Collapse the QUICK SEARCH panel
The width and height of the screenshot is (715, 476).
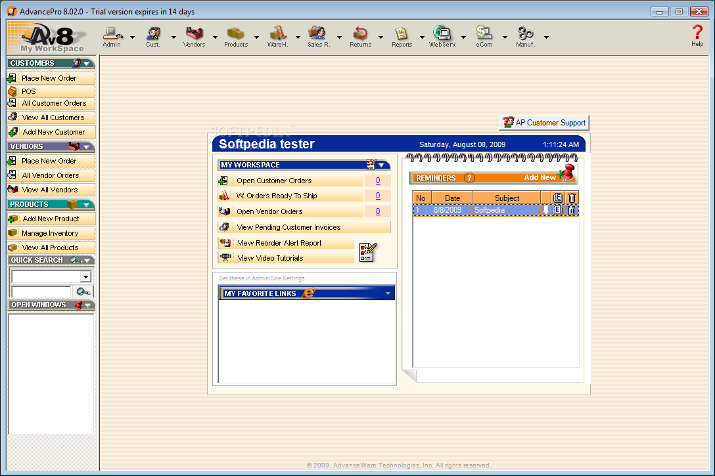tap(87, 261)
